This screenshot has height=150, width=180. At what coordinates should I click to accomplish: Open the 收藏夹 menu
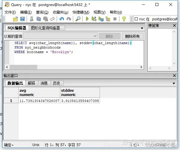61,12
